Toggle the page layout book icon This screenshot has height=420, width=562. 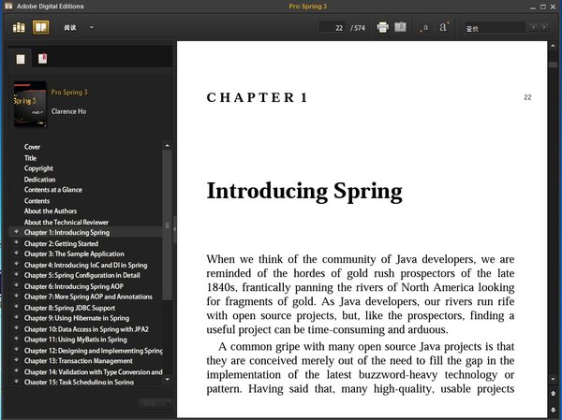click(401, 27)
